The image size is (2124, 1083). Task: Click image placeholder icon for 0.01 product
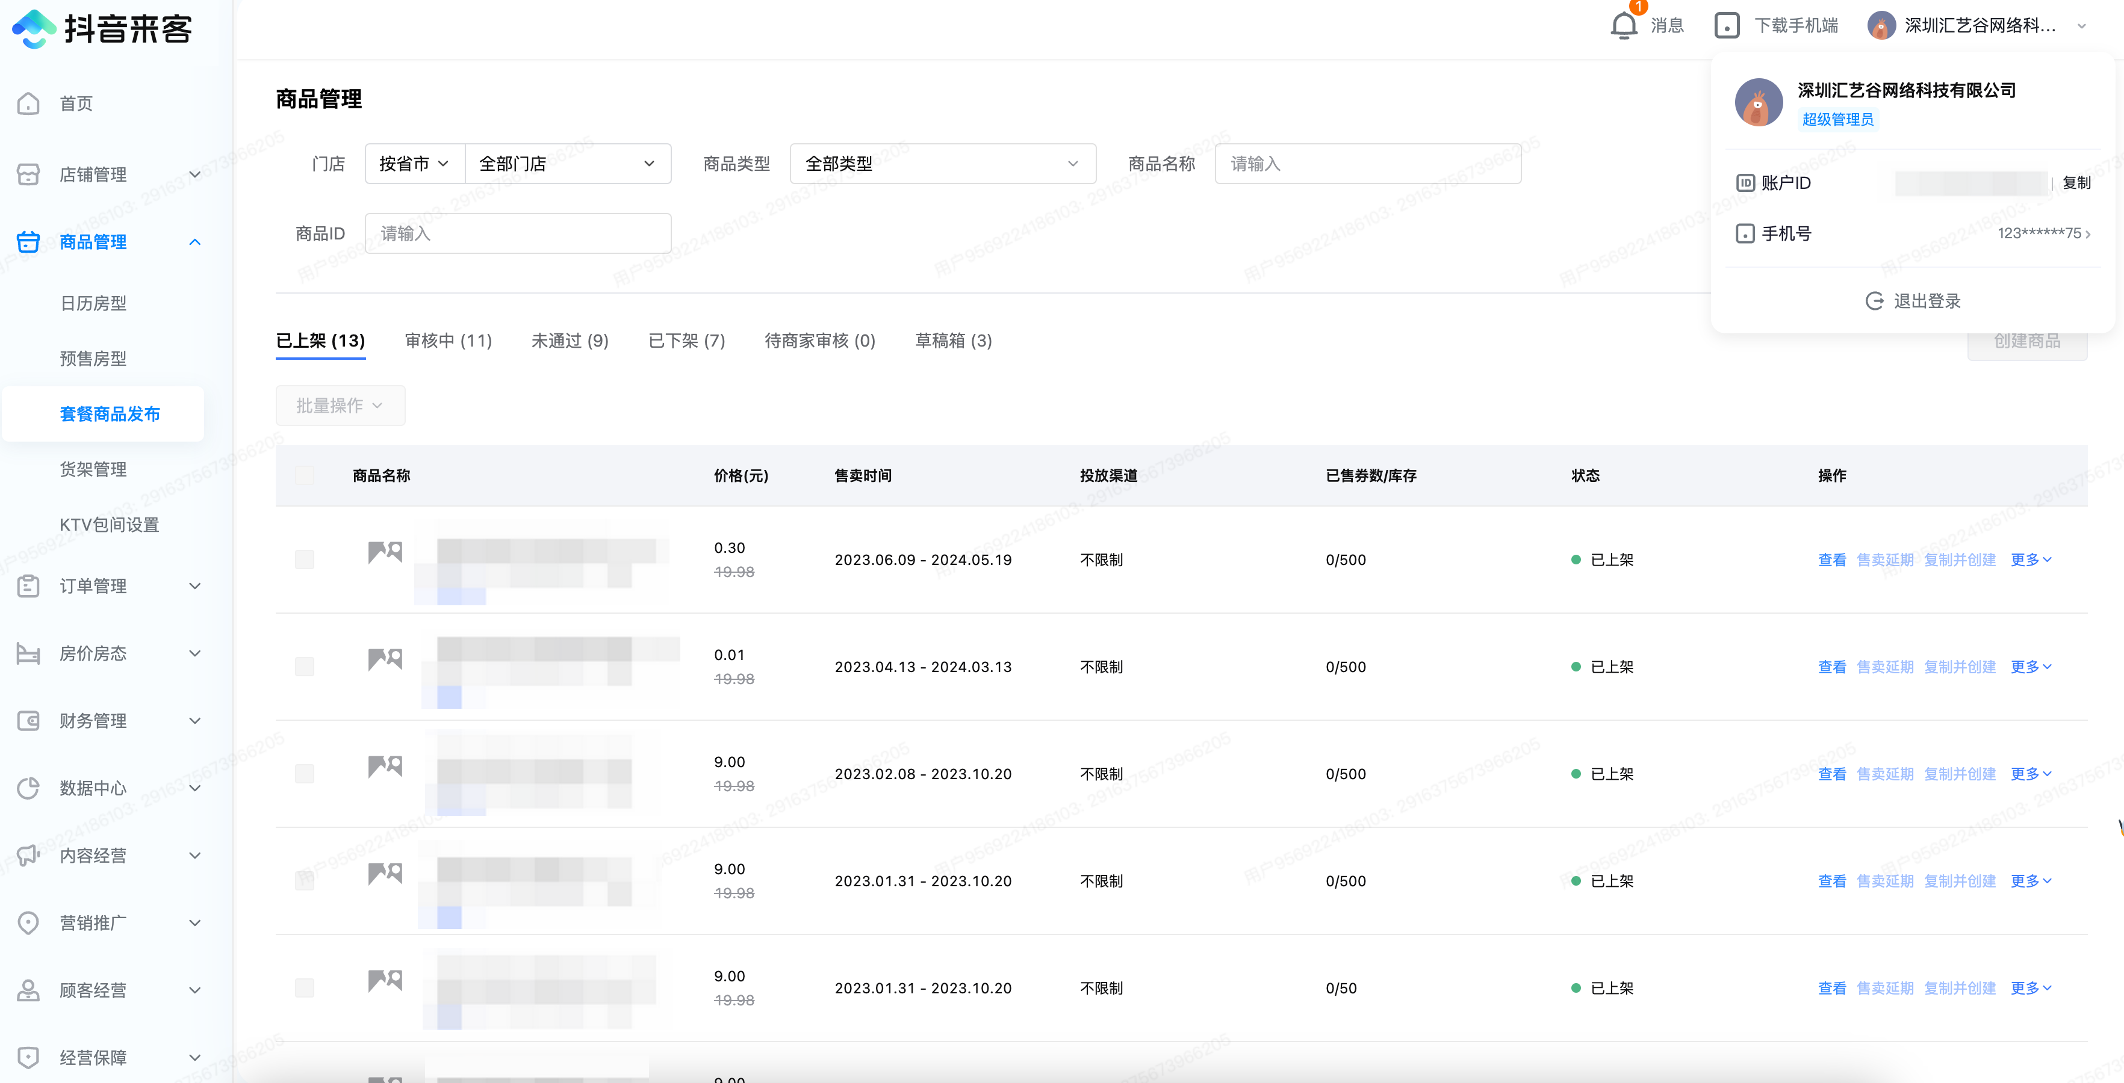pos(385,659)
